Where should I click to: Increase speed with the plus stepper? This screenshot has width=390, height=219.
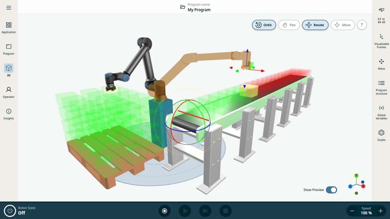[x=380, y=211]
